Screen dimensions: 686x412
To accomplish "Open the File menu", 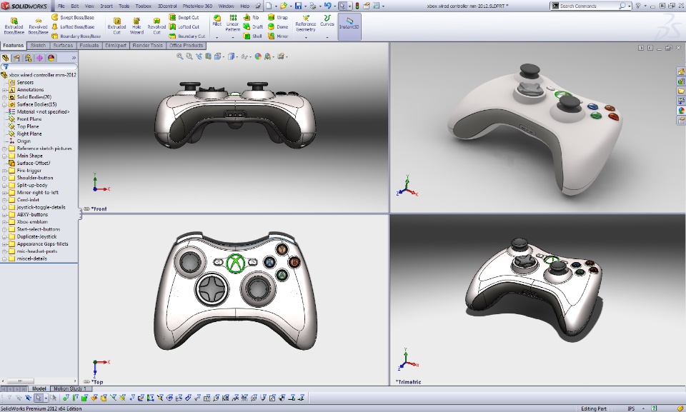I will 61,6.
